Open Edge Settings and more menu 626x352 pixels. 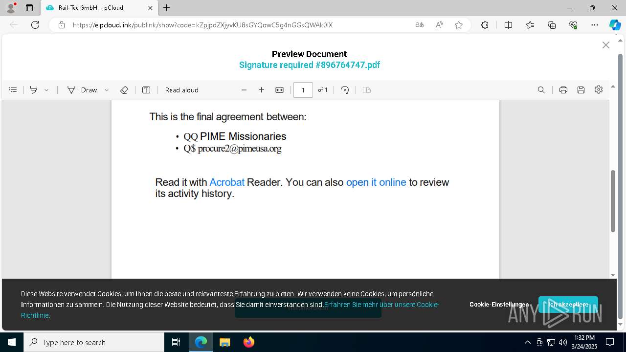click(x=595, y=25)
